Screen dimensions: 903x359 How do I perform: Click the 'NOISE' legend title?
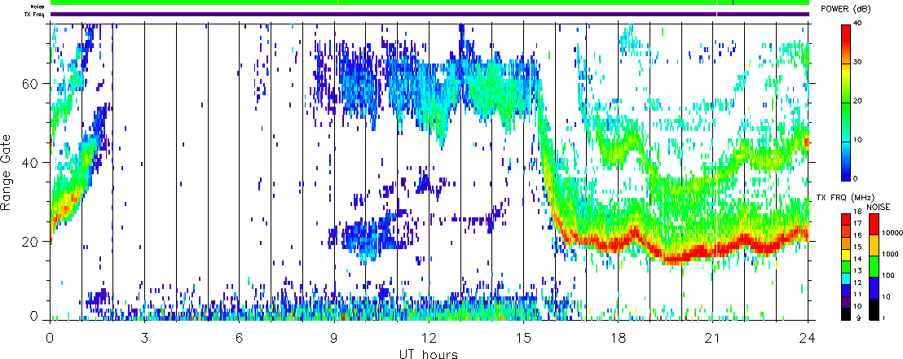[x=879, y=206]
